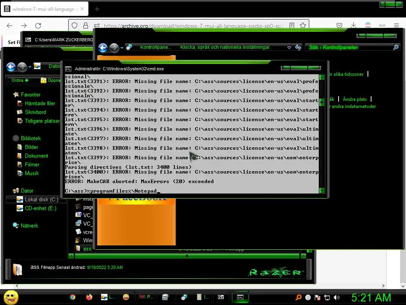Viewport: 406px width, 305px height.
Task: Open Firefox from the taskbar
Action: coord(89,297)
